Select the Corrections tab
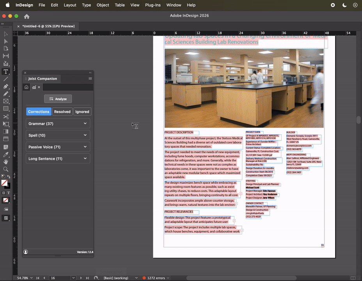The height and width of the screenshot is (281, 362). click(39, 112)
